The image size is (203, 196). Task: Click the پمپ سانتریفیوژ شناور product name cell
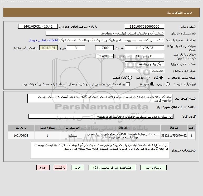pos(123,136)
